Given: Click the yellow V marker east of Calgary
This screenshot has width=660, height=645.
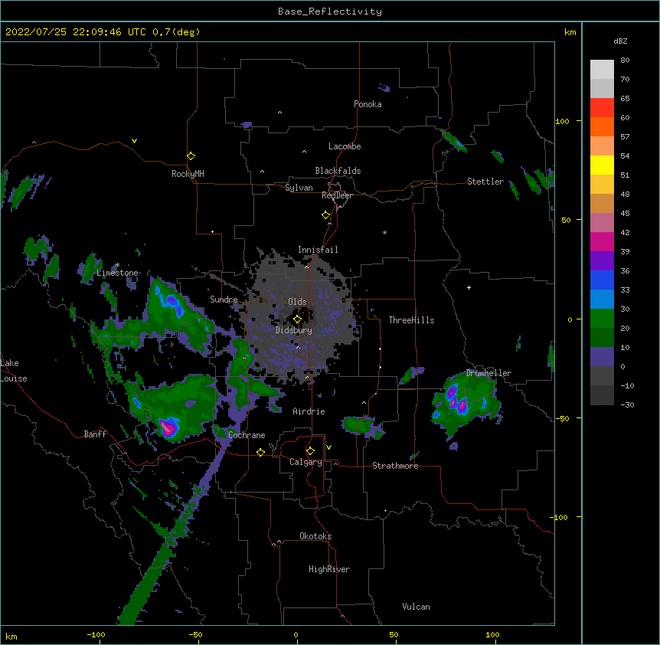Looking at the screenshot, I should [328, 447].
